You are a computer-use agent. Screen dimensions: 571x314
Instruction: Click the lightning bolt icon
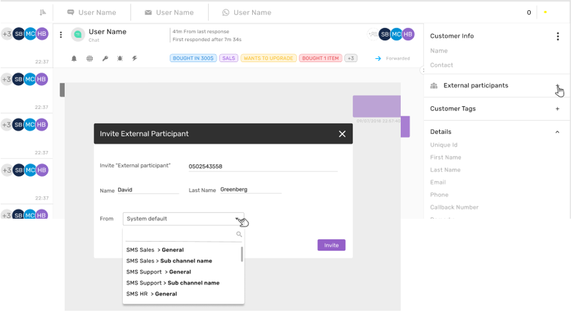pyautogui.click(x=134, y=58)
